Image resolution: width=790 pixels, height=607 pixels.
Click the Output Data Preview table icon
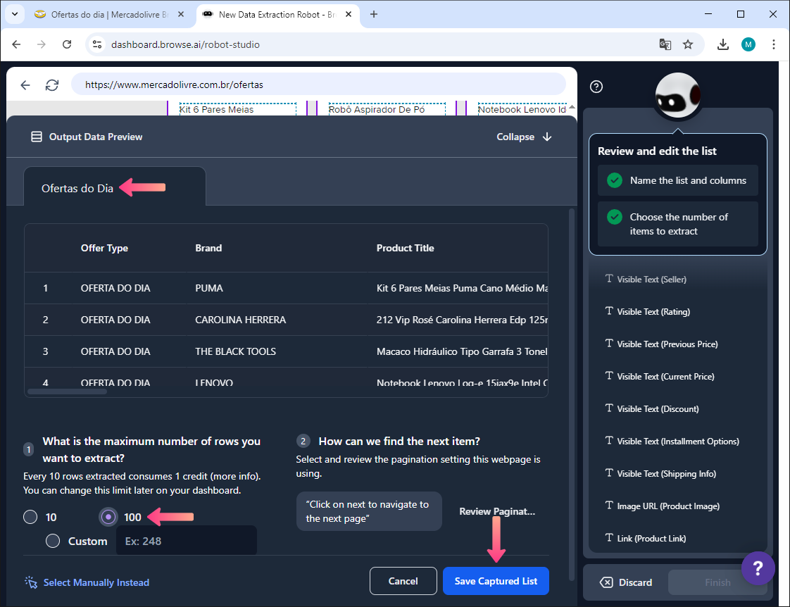37,137
